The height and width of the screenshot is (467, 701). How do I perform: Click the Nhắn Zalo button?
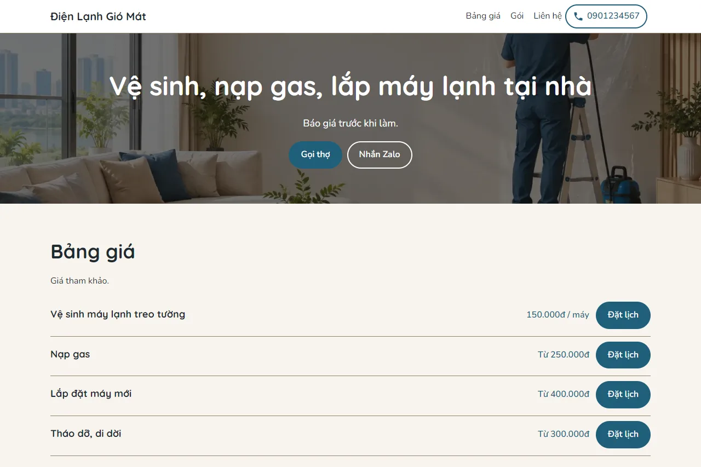click(380, 155)
